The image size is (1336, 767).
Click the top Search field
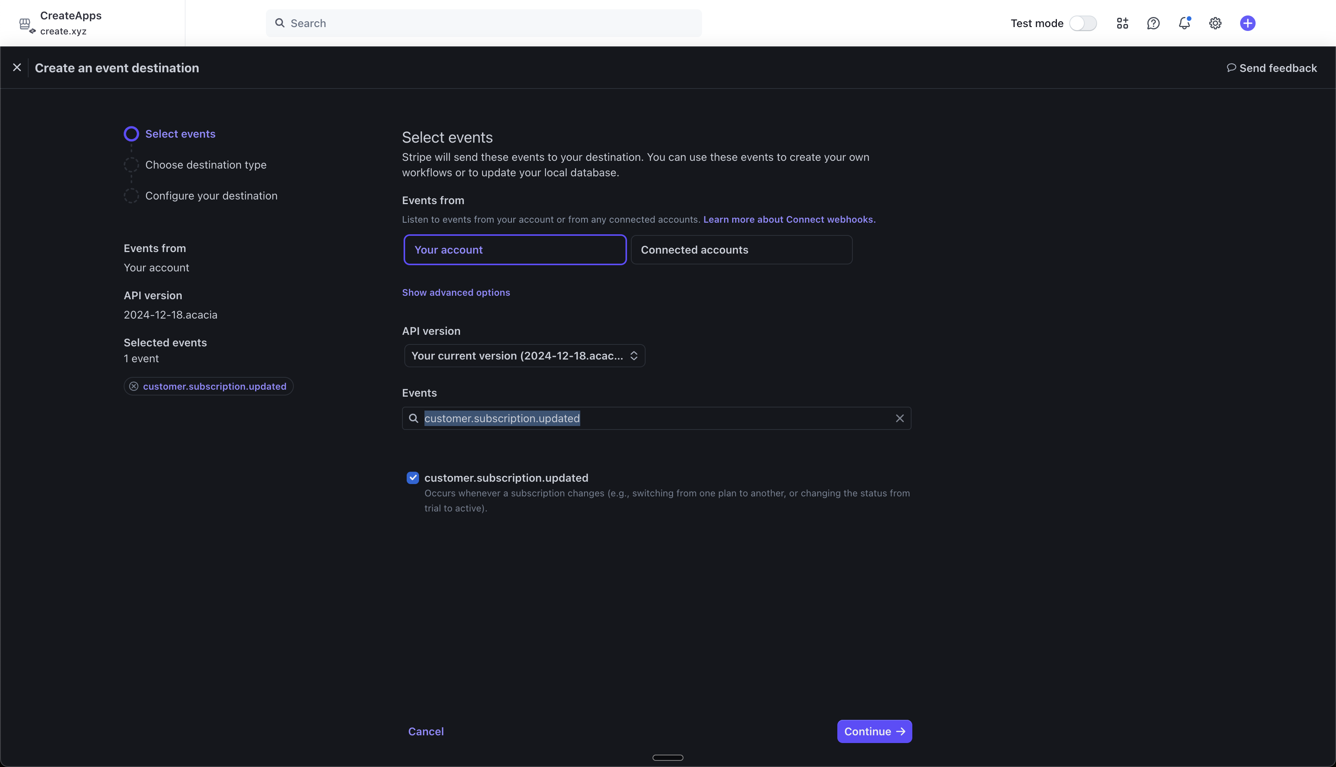pyautogui.click(x=484, y=23)
